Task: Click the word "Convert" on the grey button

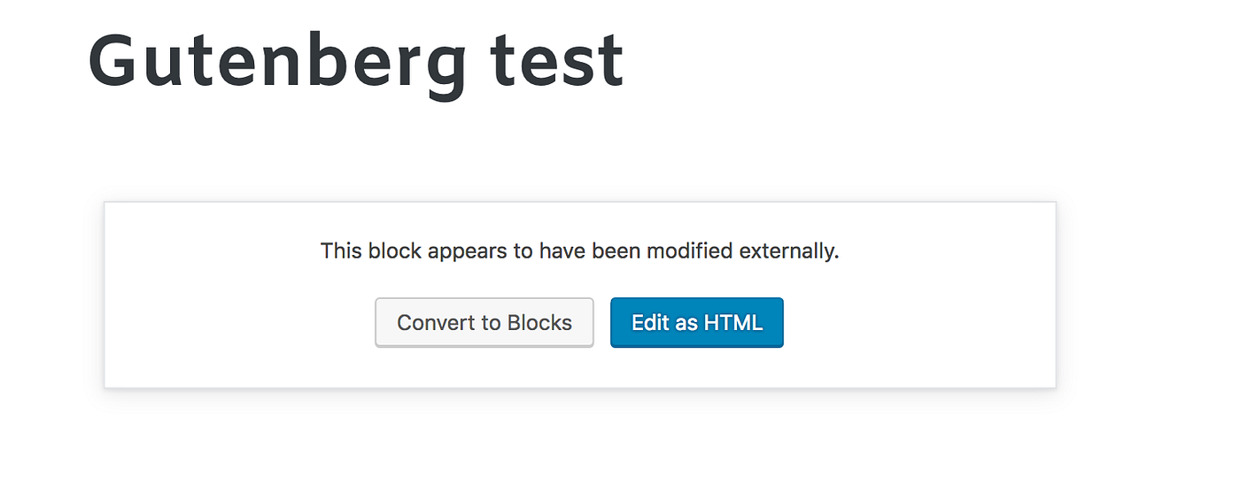Action: [430, 323]
